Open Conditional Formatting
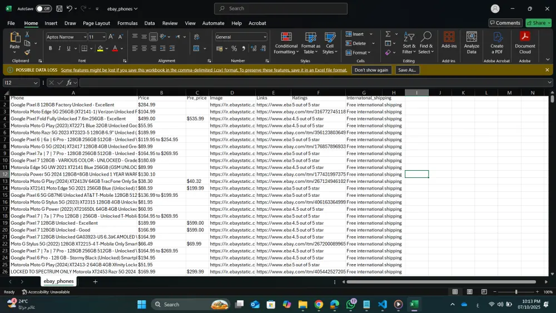 tap(286, 43)
